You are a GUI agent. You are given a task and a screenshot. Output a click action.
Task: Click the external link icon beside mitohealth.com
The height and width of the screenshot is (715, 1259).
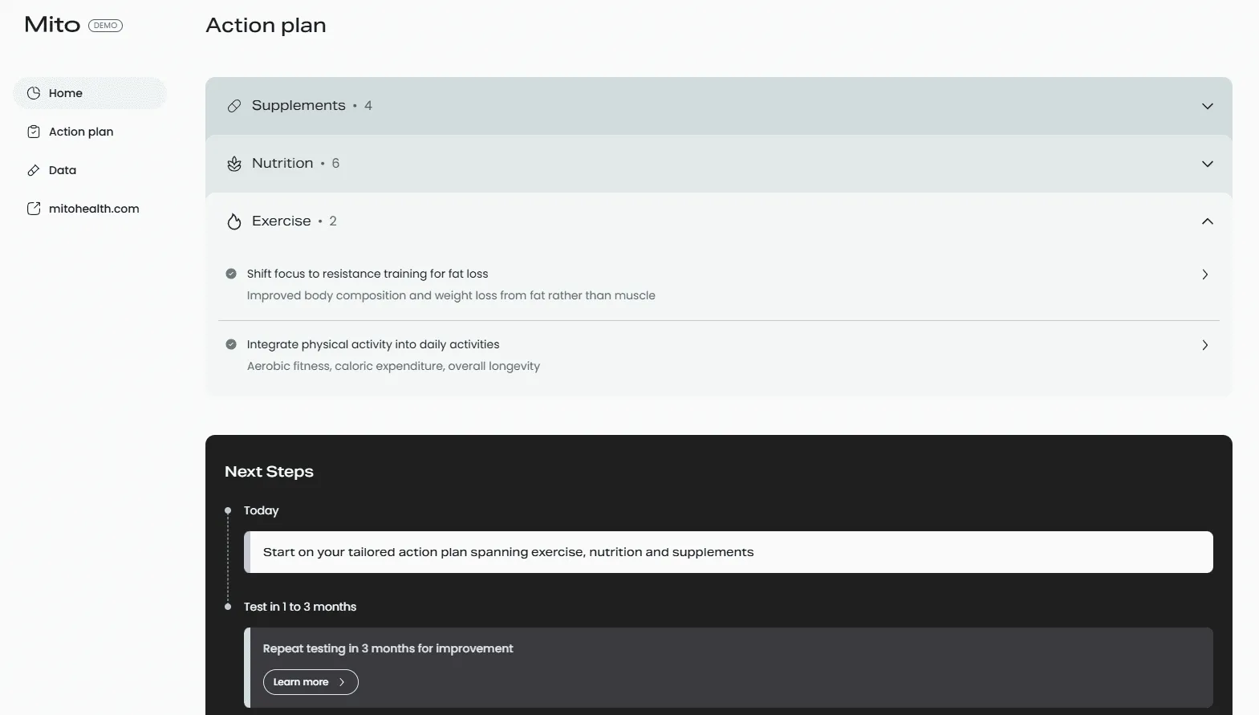tap(34, 208)
